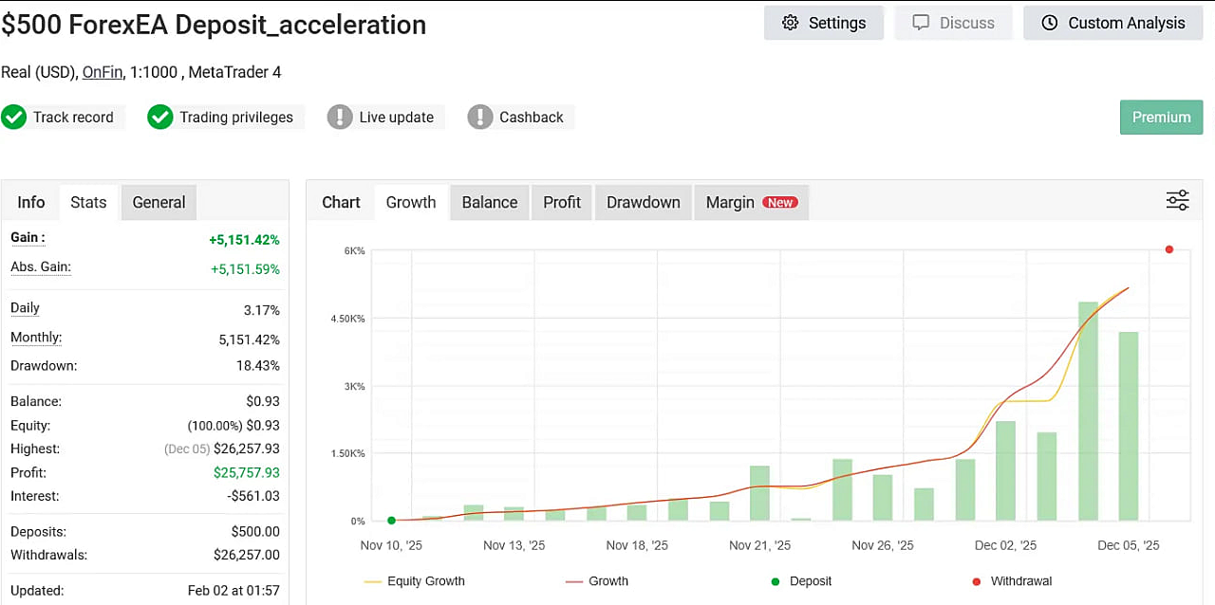Switch to the Drawdown tab
This screenshot has width=1215, height=605.
coord(643,202)
